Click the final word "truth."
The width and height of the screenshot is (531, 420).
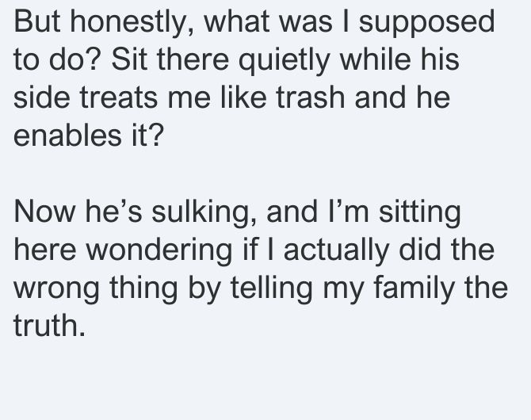coord(49,326)
